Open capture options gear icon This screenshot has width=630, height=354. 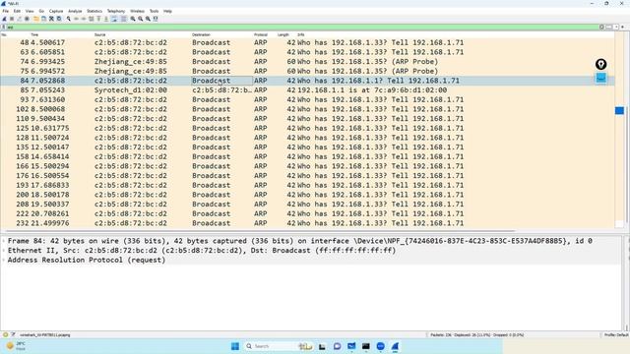[27, 19]
